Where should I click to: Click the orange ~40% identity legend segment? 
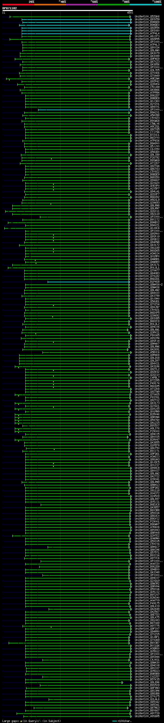click(x=50, y=5)
